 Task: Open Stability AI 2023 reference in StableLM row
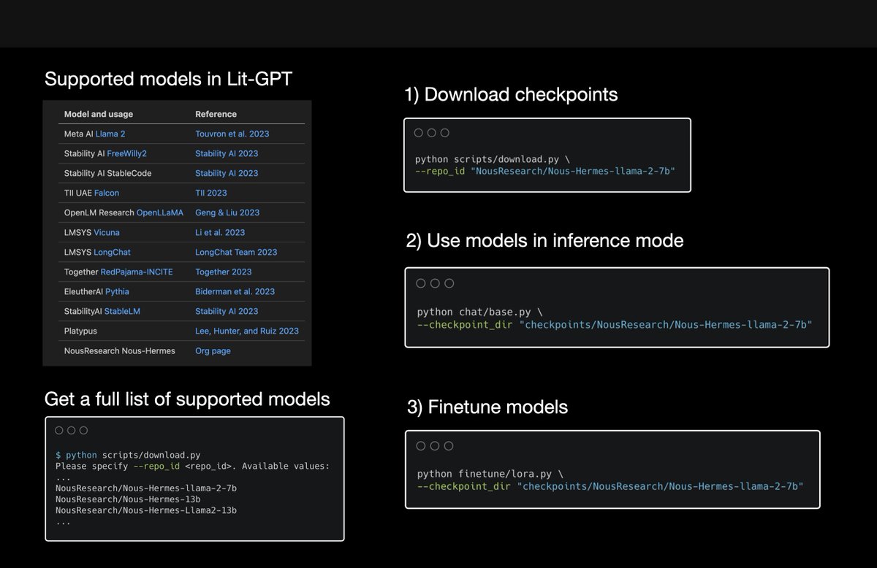pos(227,311)
